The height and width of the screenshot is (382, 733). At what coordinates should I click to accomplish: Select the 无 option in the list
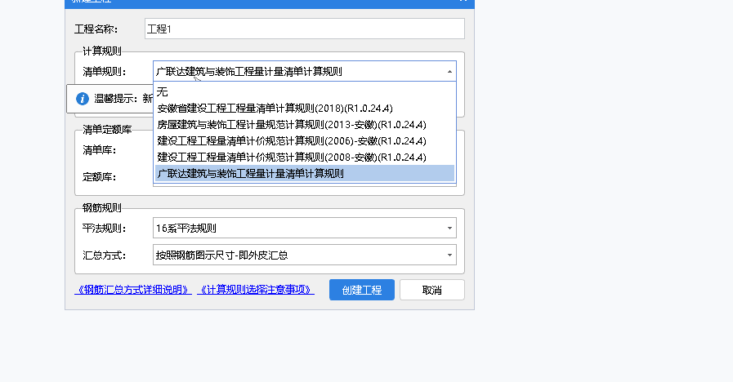tap(304, 92)
